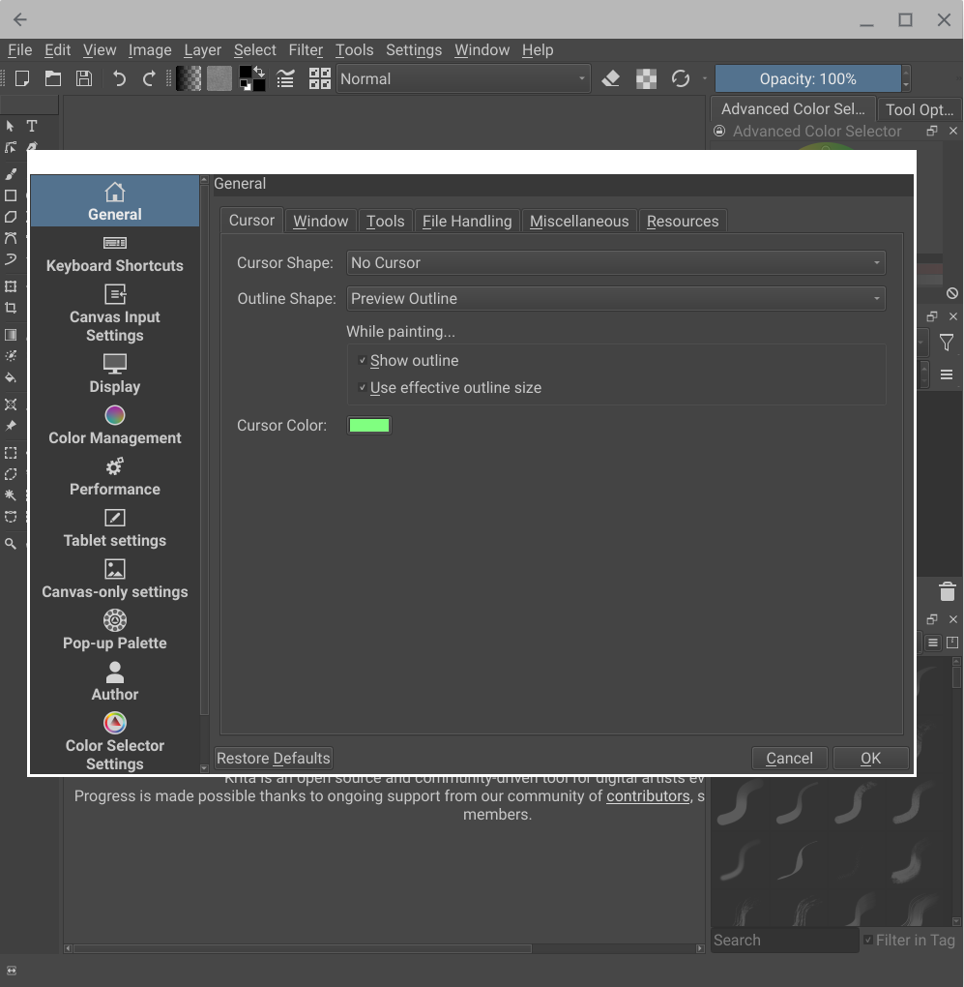
Task: Click the save document icon
Action: [84, 79]
